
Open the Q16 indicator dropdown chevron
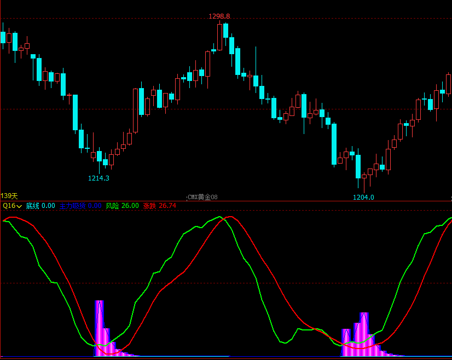pos(19,206)
